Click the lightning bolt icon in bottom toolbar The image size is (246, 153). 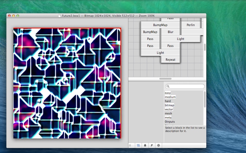click(152, 145)
